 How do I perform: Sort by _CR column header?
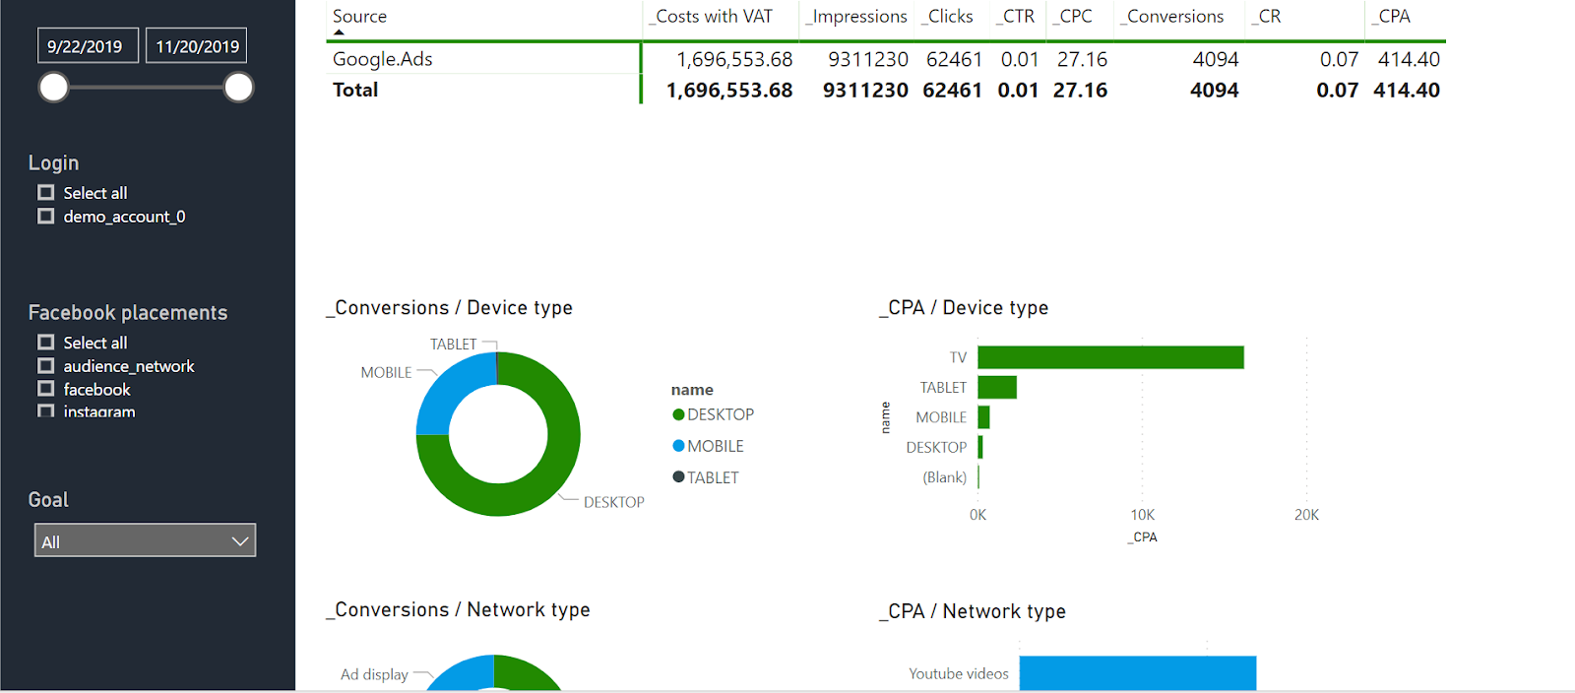coord(1266,17)
